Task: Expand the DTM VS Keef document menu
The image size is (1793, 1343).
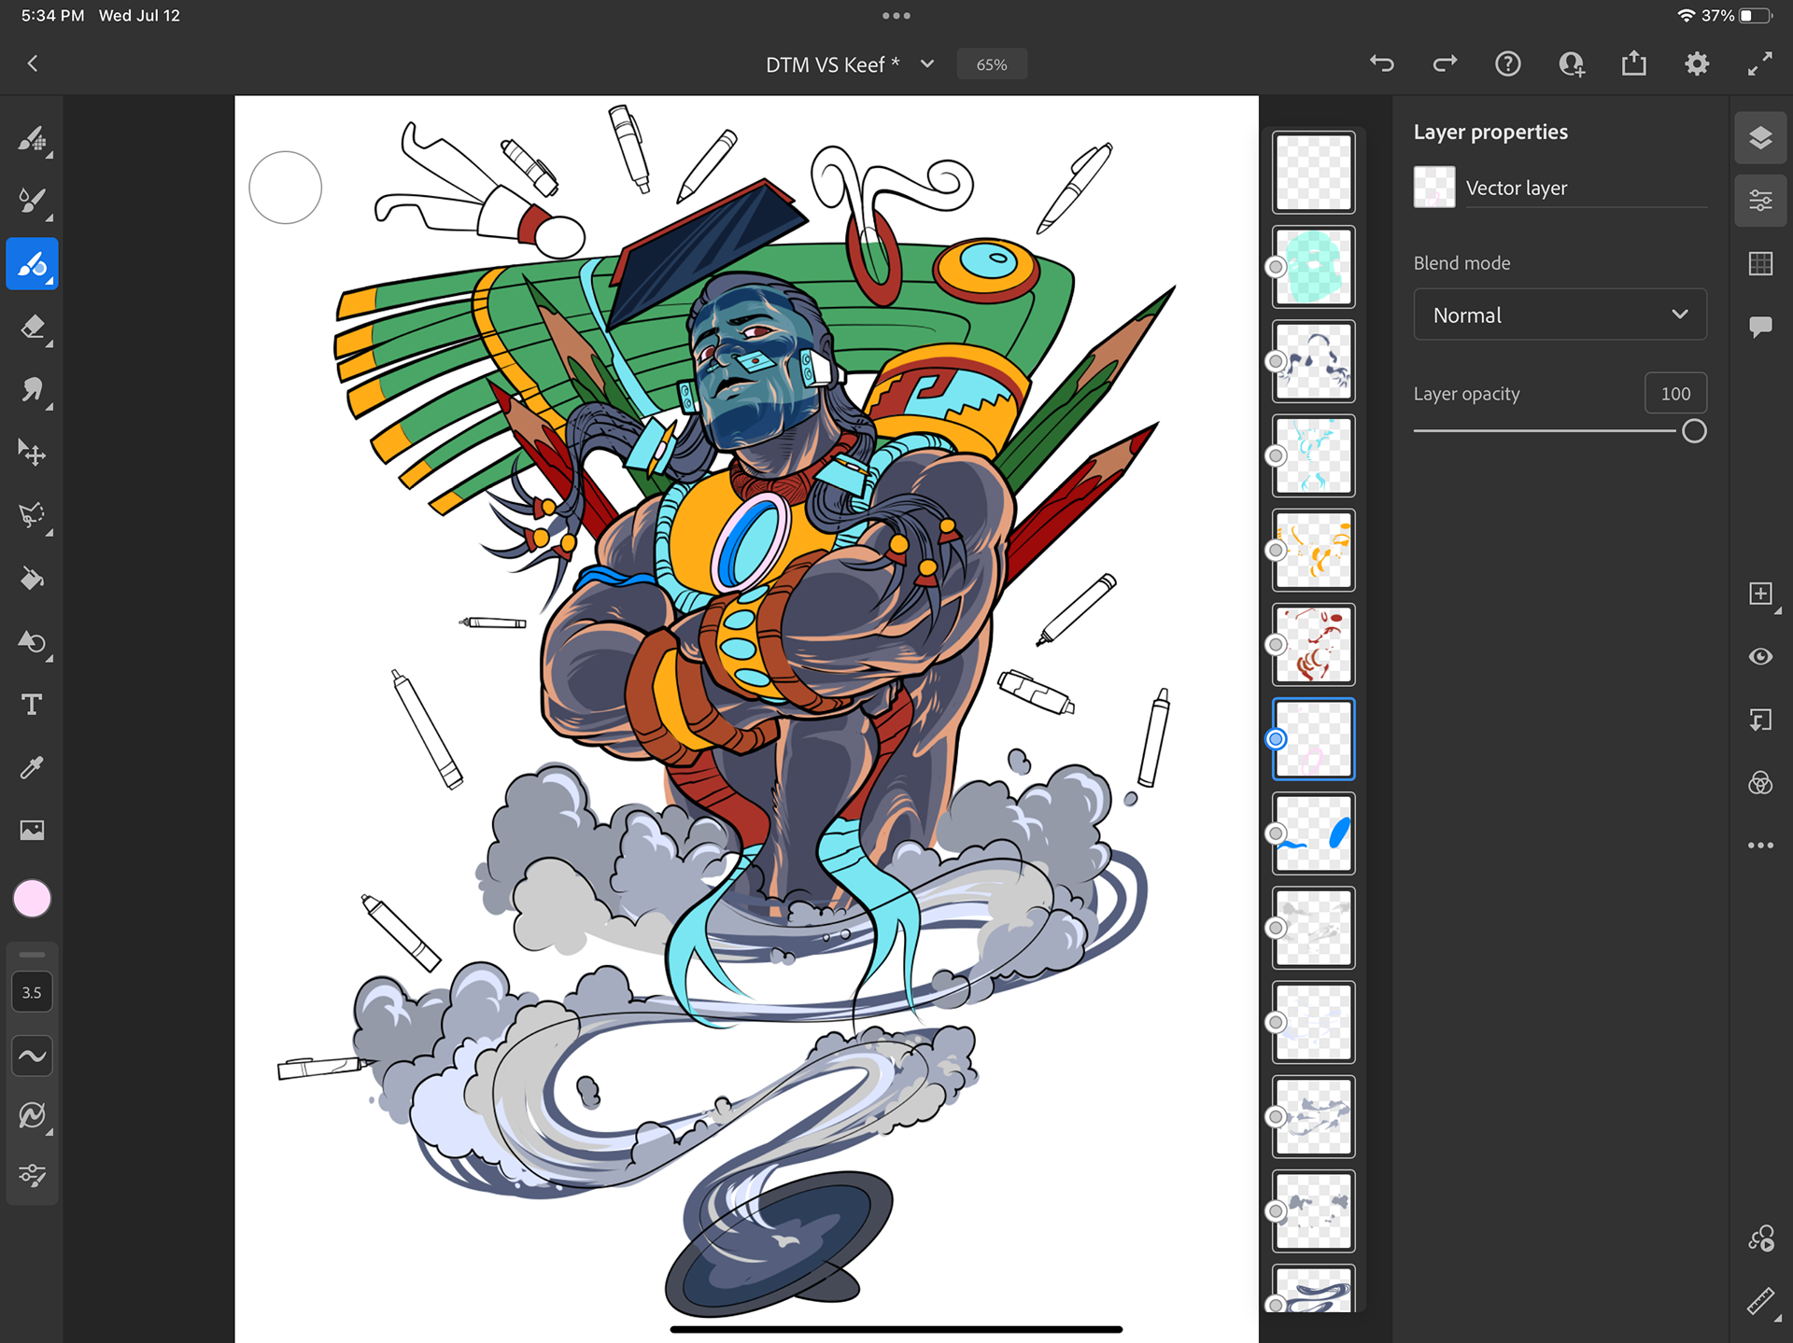Action: 927,64
